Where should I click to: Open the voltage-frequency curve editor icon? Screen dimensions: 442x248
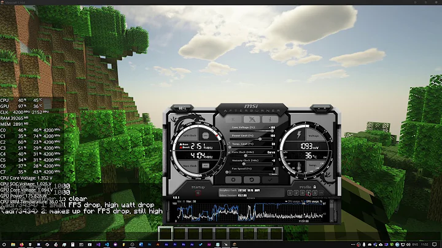click(229, 152)
